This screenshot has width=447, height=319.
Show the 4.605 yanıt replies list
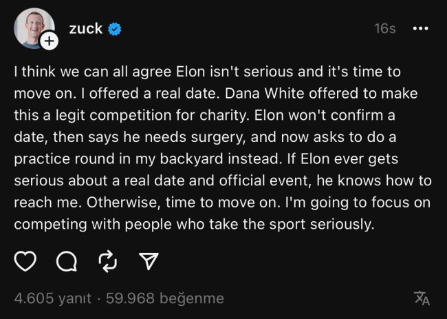pyautogui.click(x=52, y=298)
